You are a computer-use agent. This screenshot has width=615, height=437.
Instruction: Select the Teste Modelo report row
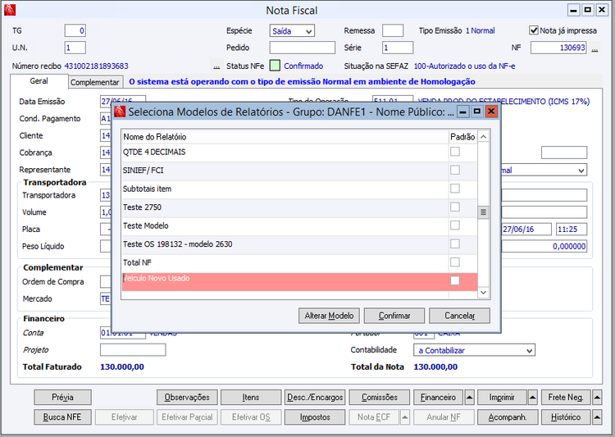pos(299,226)
